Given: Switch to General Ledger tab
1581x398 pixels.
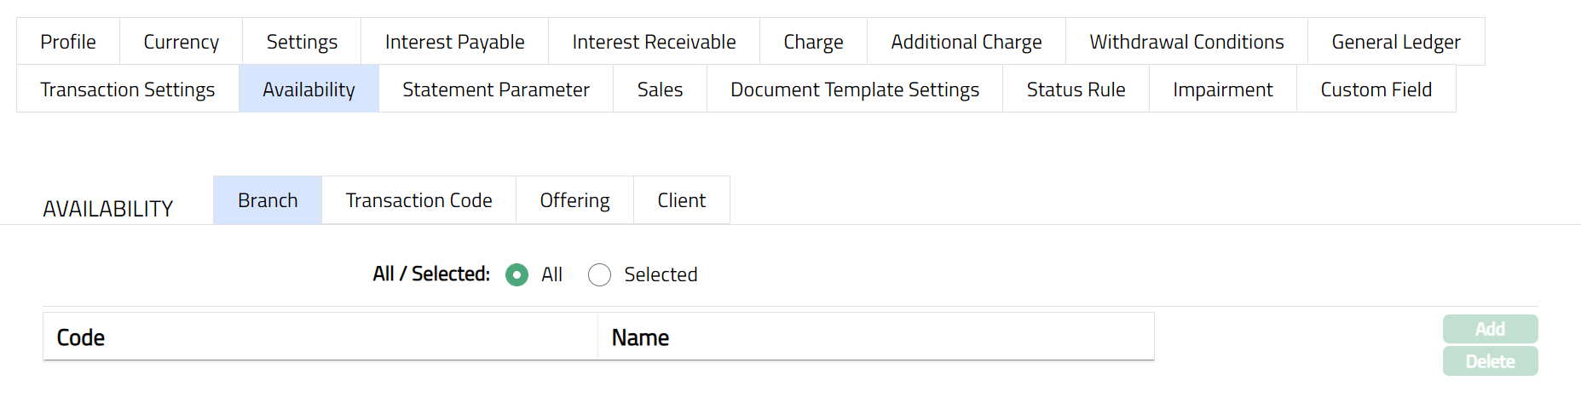Looking at the screenshot, I should 1395,42.
